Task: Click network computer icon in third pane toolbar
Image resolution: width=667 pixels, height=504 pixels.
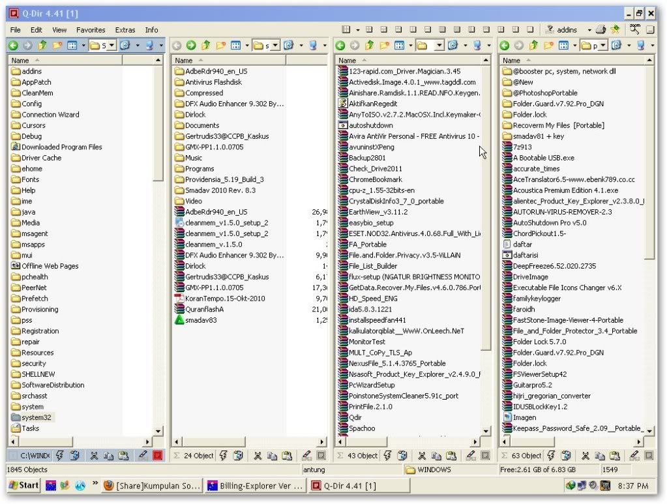Action: [x=477, y=45]
